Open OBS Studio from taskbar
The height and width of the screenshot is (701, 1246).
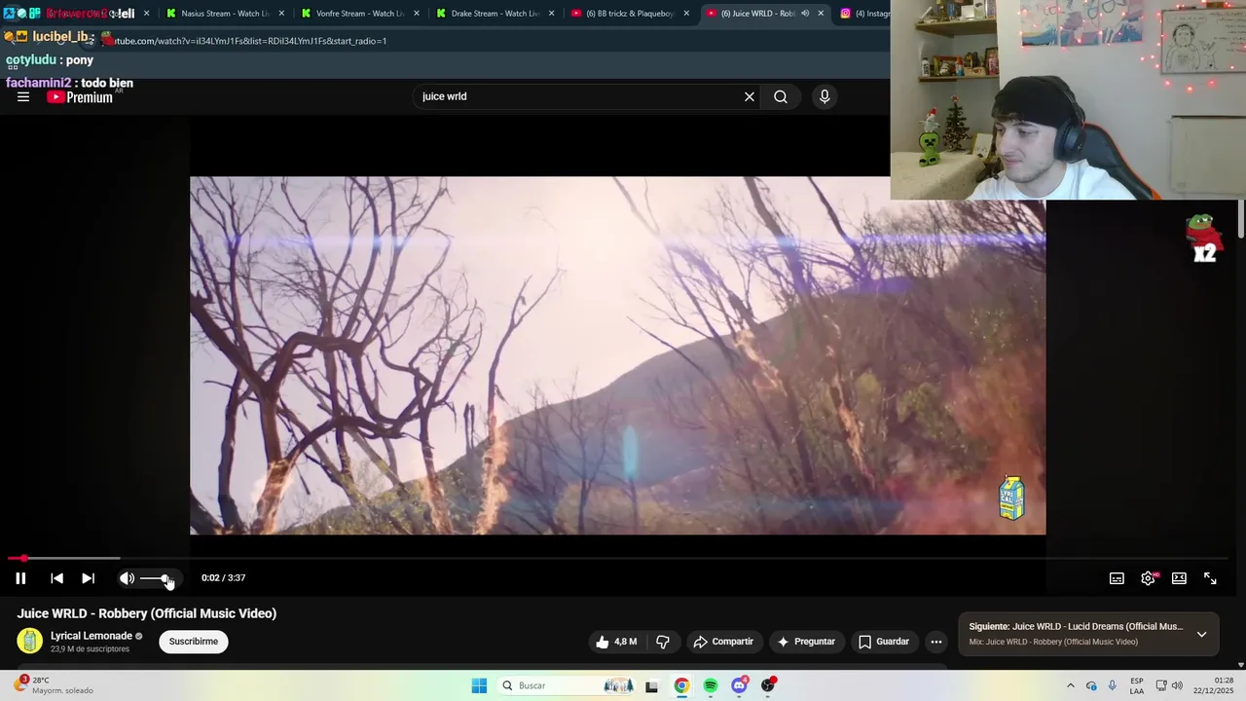(x=768, y=685)
